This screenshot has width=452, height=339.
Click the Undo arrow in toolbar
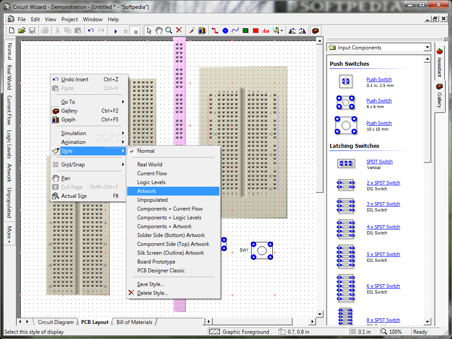point(91,30)
